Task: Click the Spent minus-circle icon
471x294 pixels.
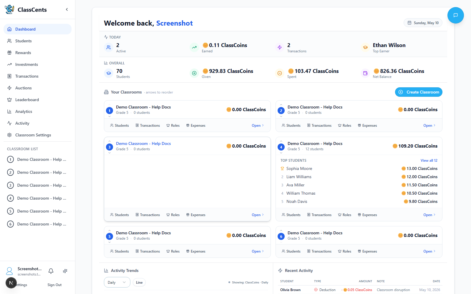Action: [280, 73]
